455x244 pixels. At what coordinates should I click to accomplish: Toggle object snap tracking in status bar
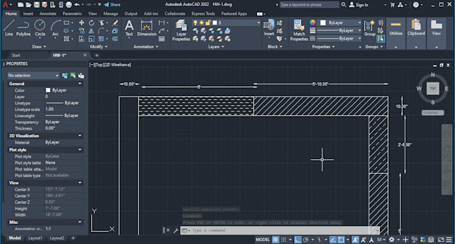coord(333,239)
